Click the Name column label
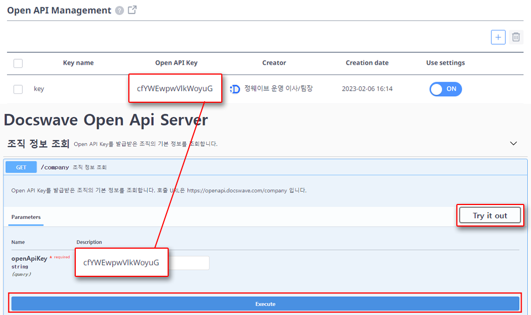This screenshot has width=531, height=315. (18, 242)
